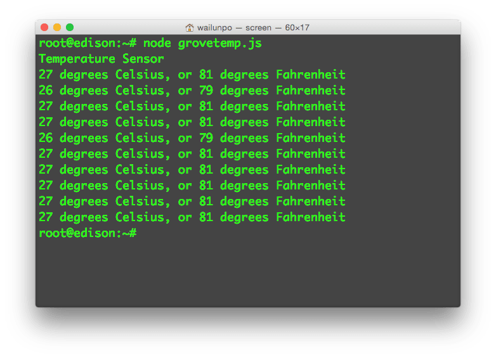Screen dimensions: 496x358
Task: Minimize the terminal with the yellow button
Action: pos(57,27)
